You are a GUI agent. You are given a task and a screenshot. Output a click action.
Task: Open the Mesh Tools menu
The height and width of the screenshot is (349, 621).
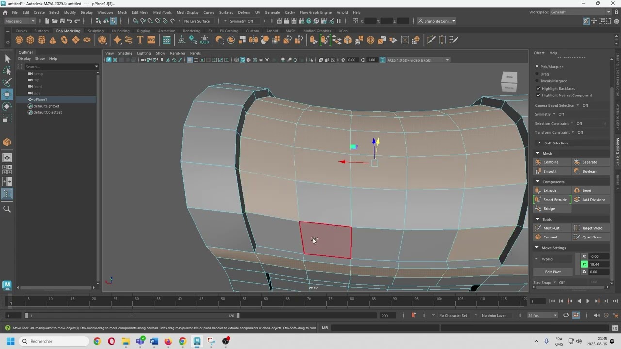point(162,12)
